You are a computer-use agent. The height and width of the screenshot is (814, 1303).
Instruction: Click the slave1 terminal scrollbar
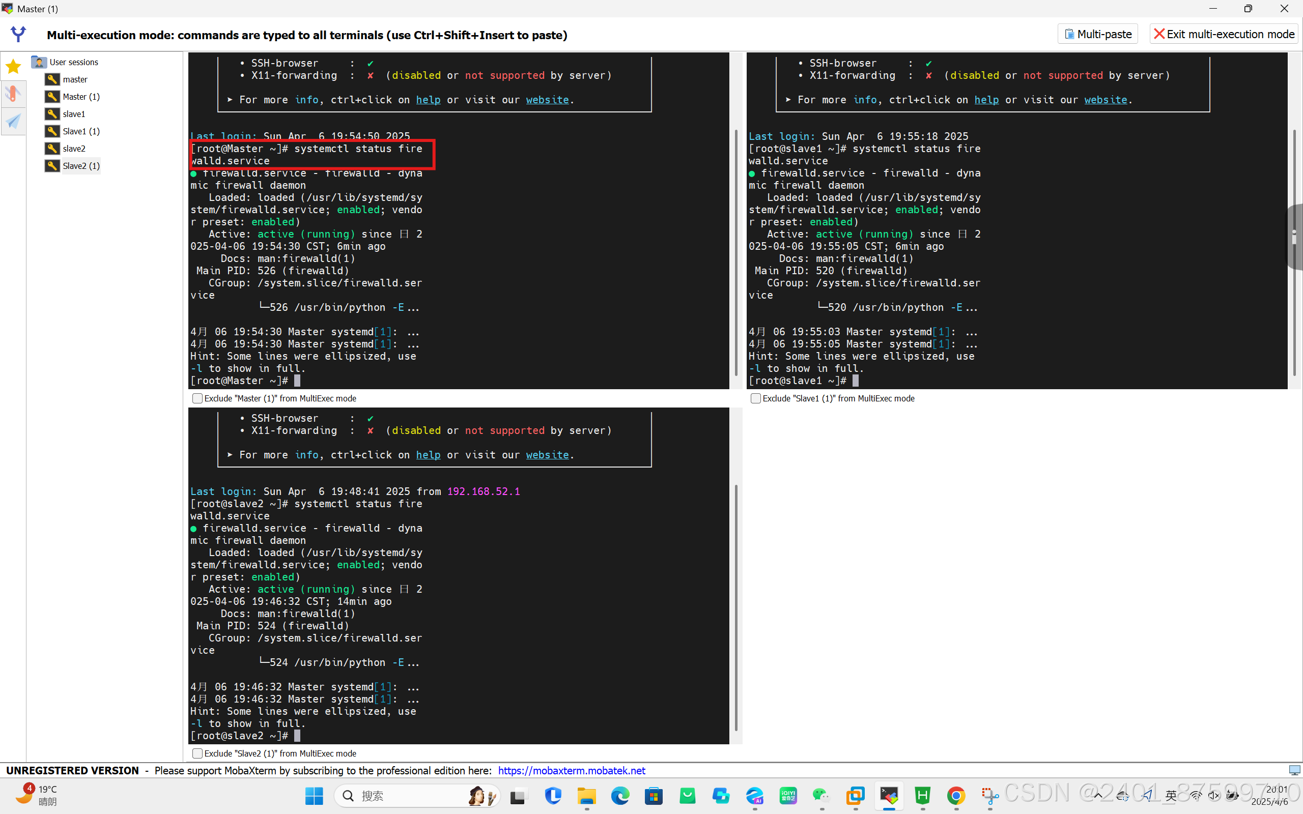pyautogui.click(x=1294, y=253)
